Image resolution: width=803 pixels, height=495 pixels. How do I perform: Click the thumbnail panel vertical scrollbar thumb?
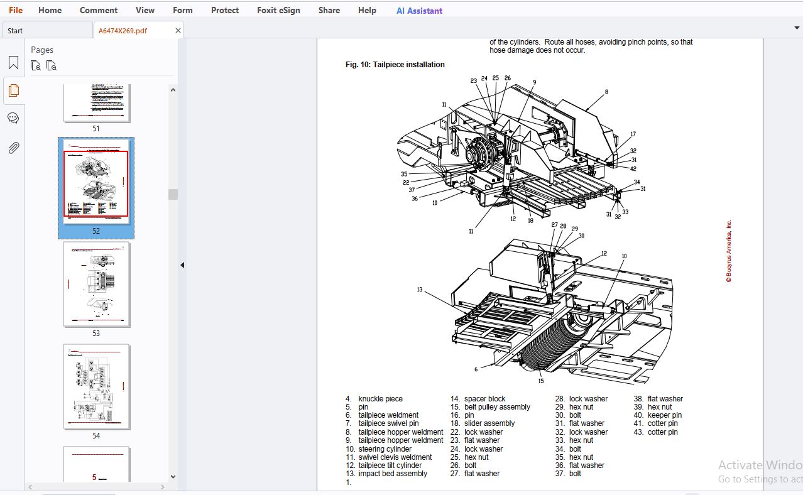pyautogui.click(x=173, y=194)
